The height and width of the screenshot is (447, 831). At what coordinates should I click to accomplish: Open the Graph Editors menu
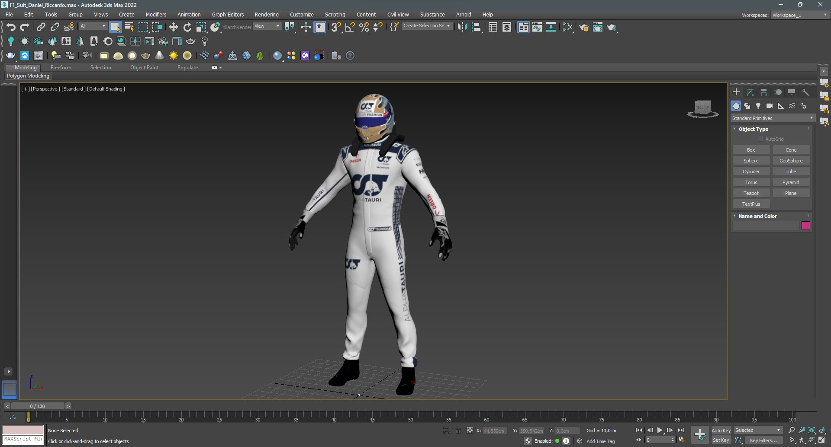pyautogui.click(x=228, y=15)
